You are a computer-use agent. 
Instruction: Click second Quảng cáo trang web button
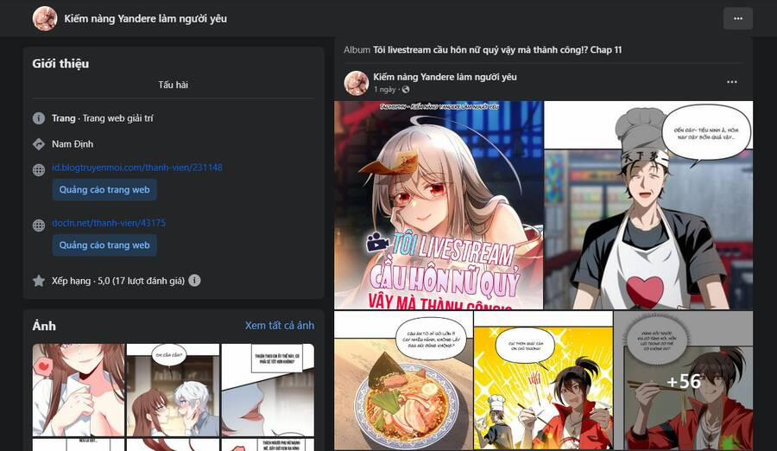[104, 245]
